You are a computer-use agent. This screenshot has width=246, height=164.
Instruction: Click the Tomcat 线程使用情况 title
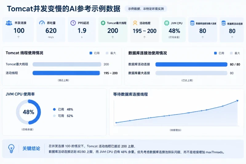coord(24,53)
